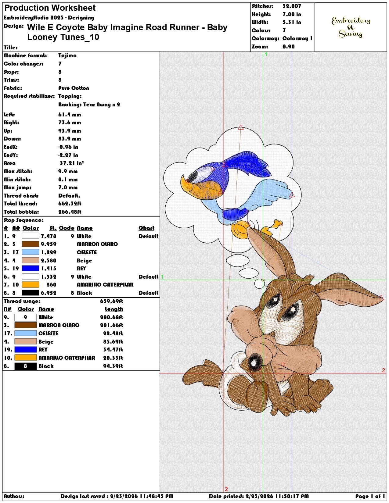Click White swatch in thread usage table
Screen dimensions: 389x503
26,317
